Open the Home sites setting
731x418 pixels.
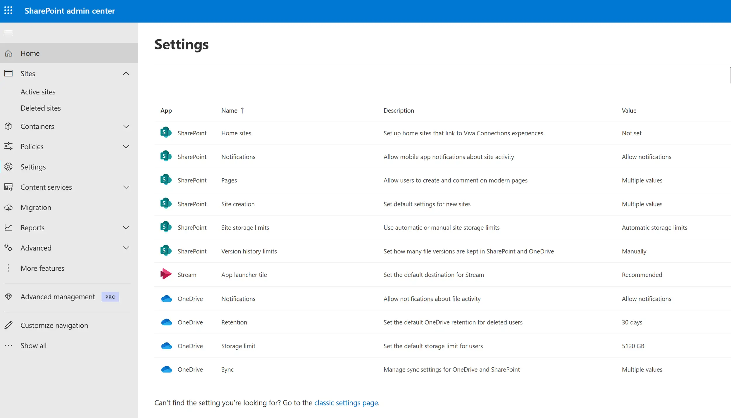coord(236,133)
